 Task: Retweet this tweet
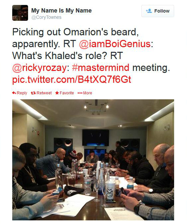[x=41, y=93]
